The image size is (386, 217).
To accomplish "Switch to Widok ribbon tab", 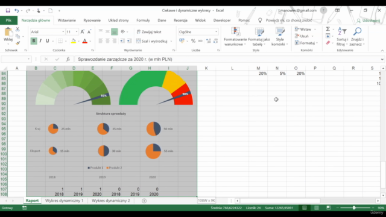I will 200,20.
